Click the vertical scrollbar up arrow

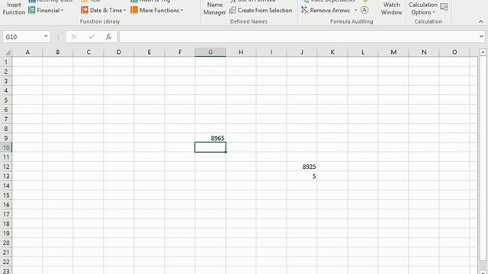pyautogui.click(x=483, y=53)
